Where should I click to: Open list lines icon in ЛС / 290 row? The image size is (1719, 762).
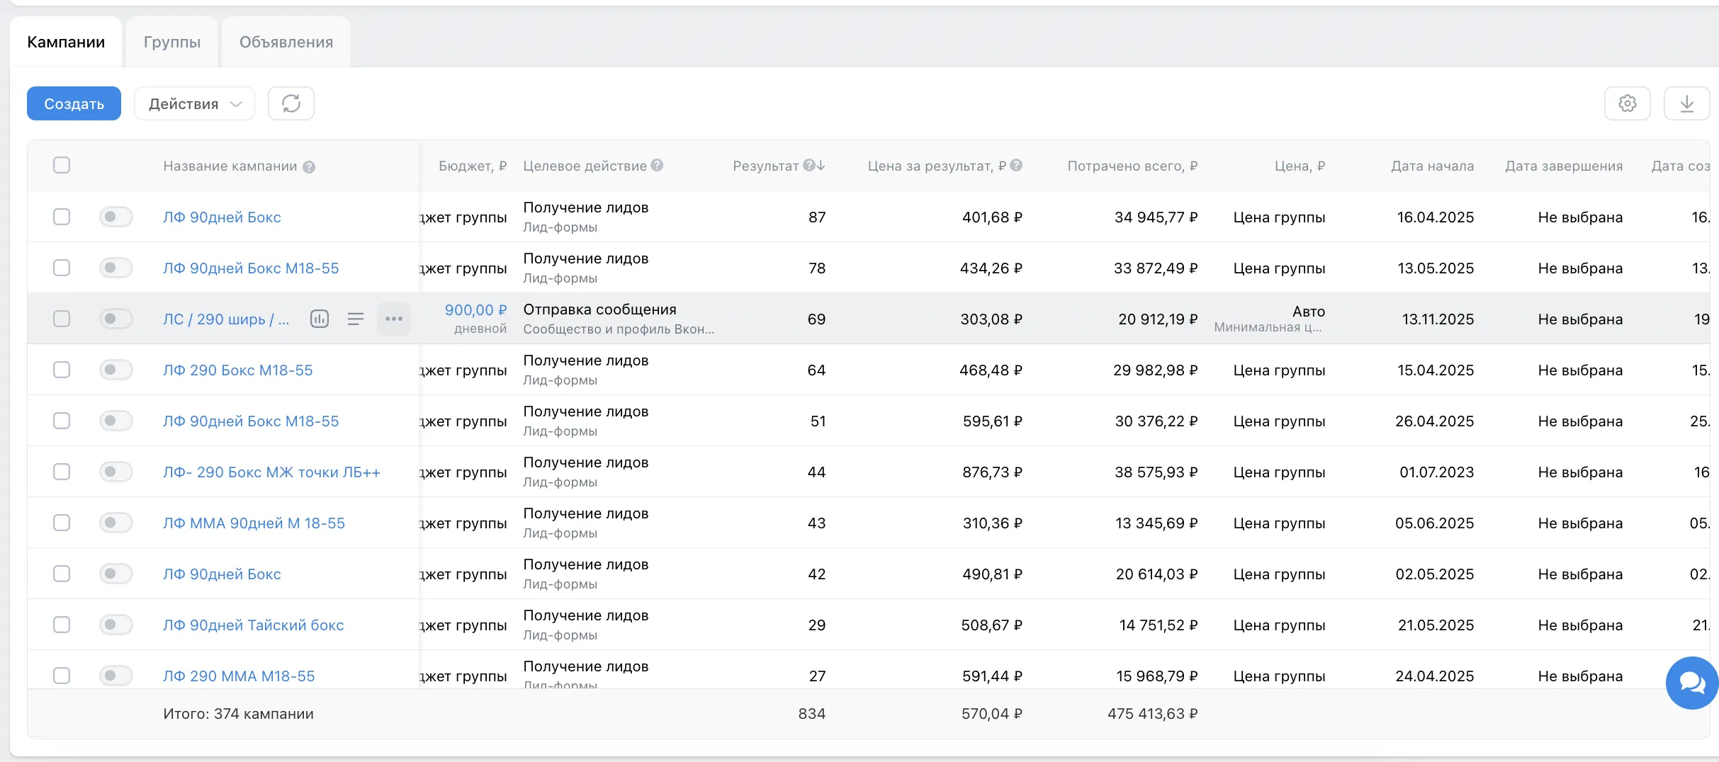(356, 319)
